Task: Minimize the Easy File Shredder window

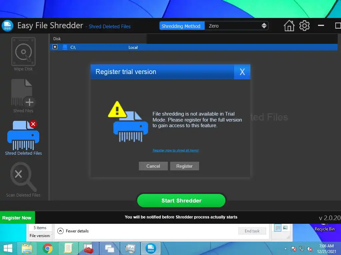Action: click(321, 26)
